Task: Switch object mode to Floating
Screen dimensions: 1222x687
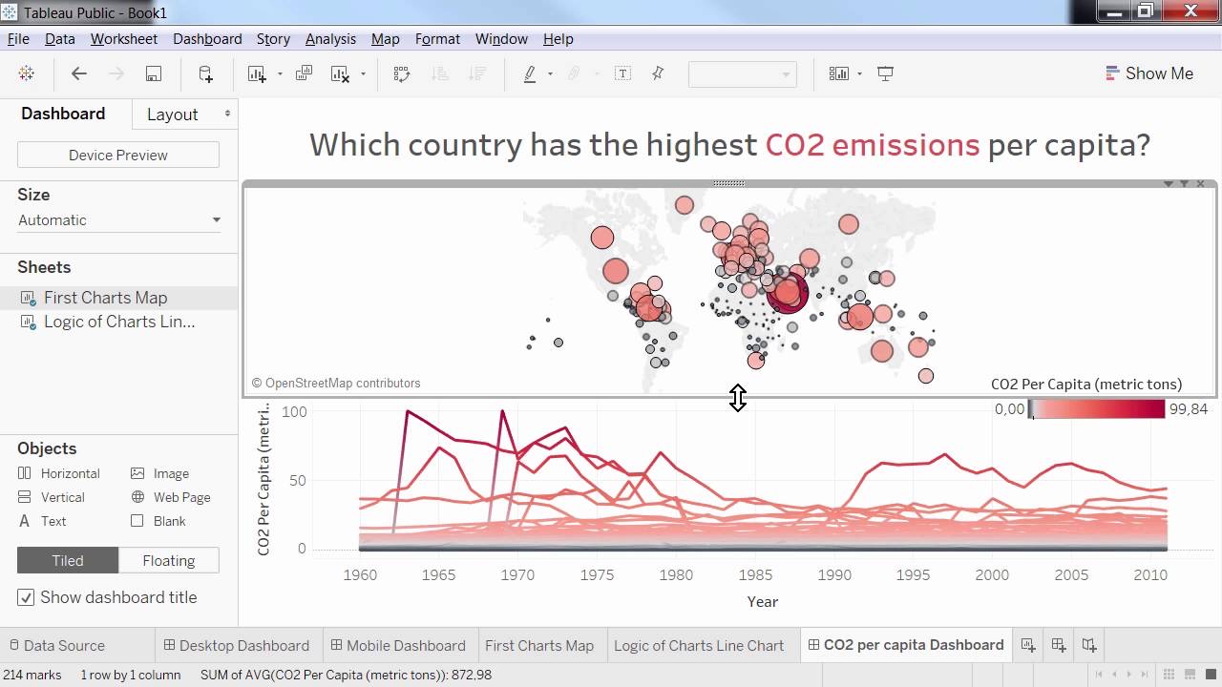Action: pos(169,560)
